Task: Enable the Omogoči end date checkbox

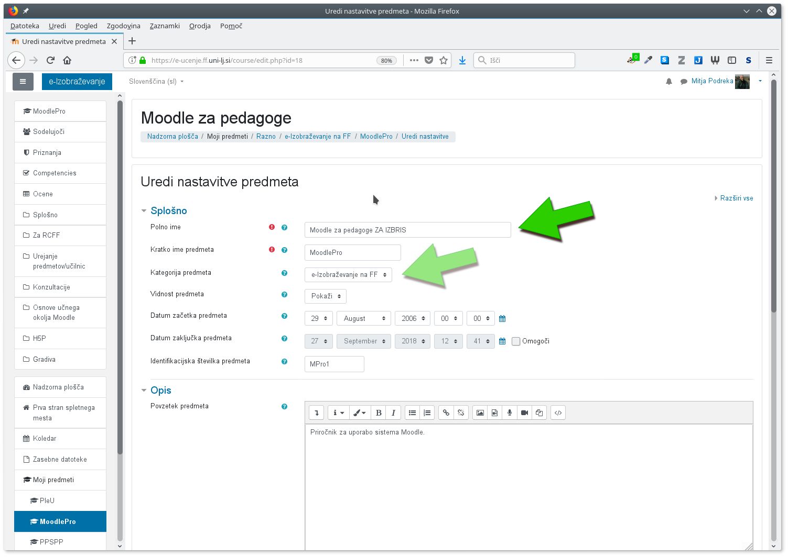Action: [516, 341]
